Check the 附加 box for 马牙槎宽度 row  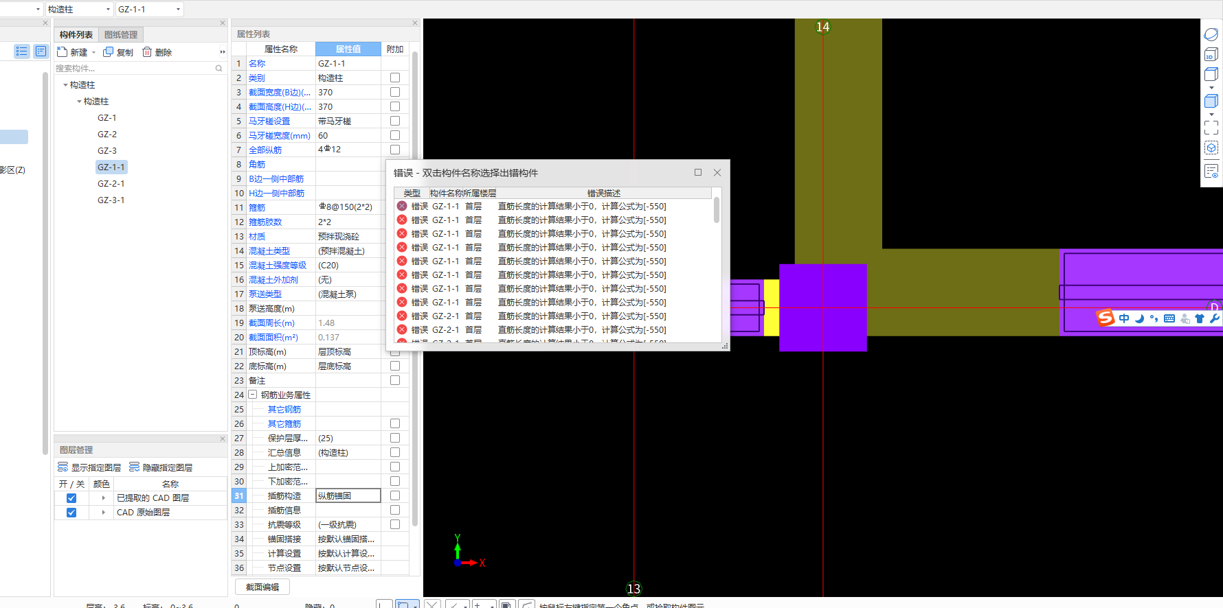[395, 135]
